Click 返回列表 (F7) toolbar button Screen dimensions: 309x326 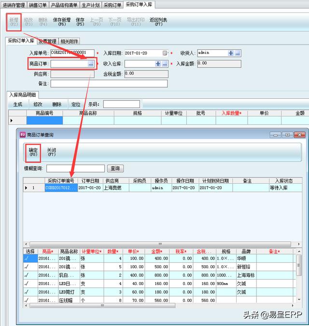pyautogui.click(x=158, y=22)
